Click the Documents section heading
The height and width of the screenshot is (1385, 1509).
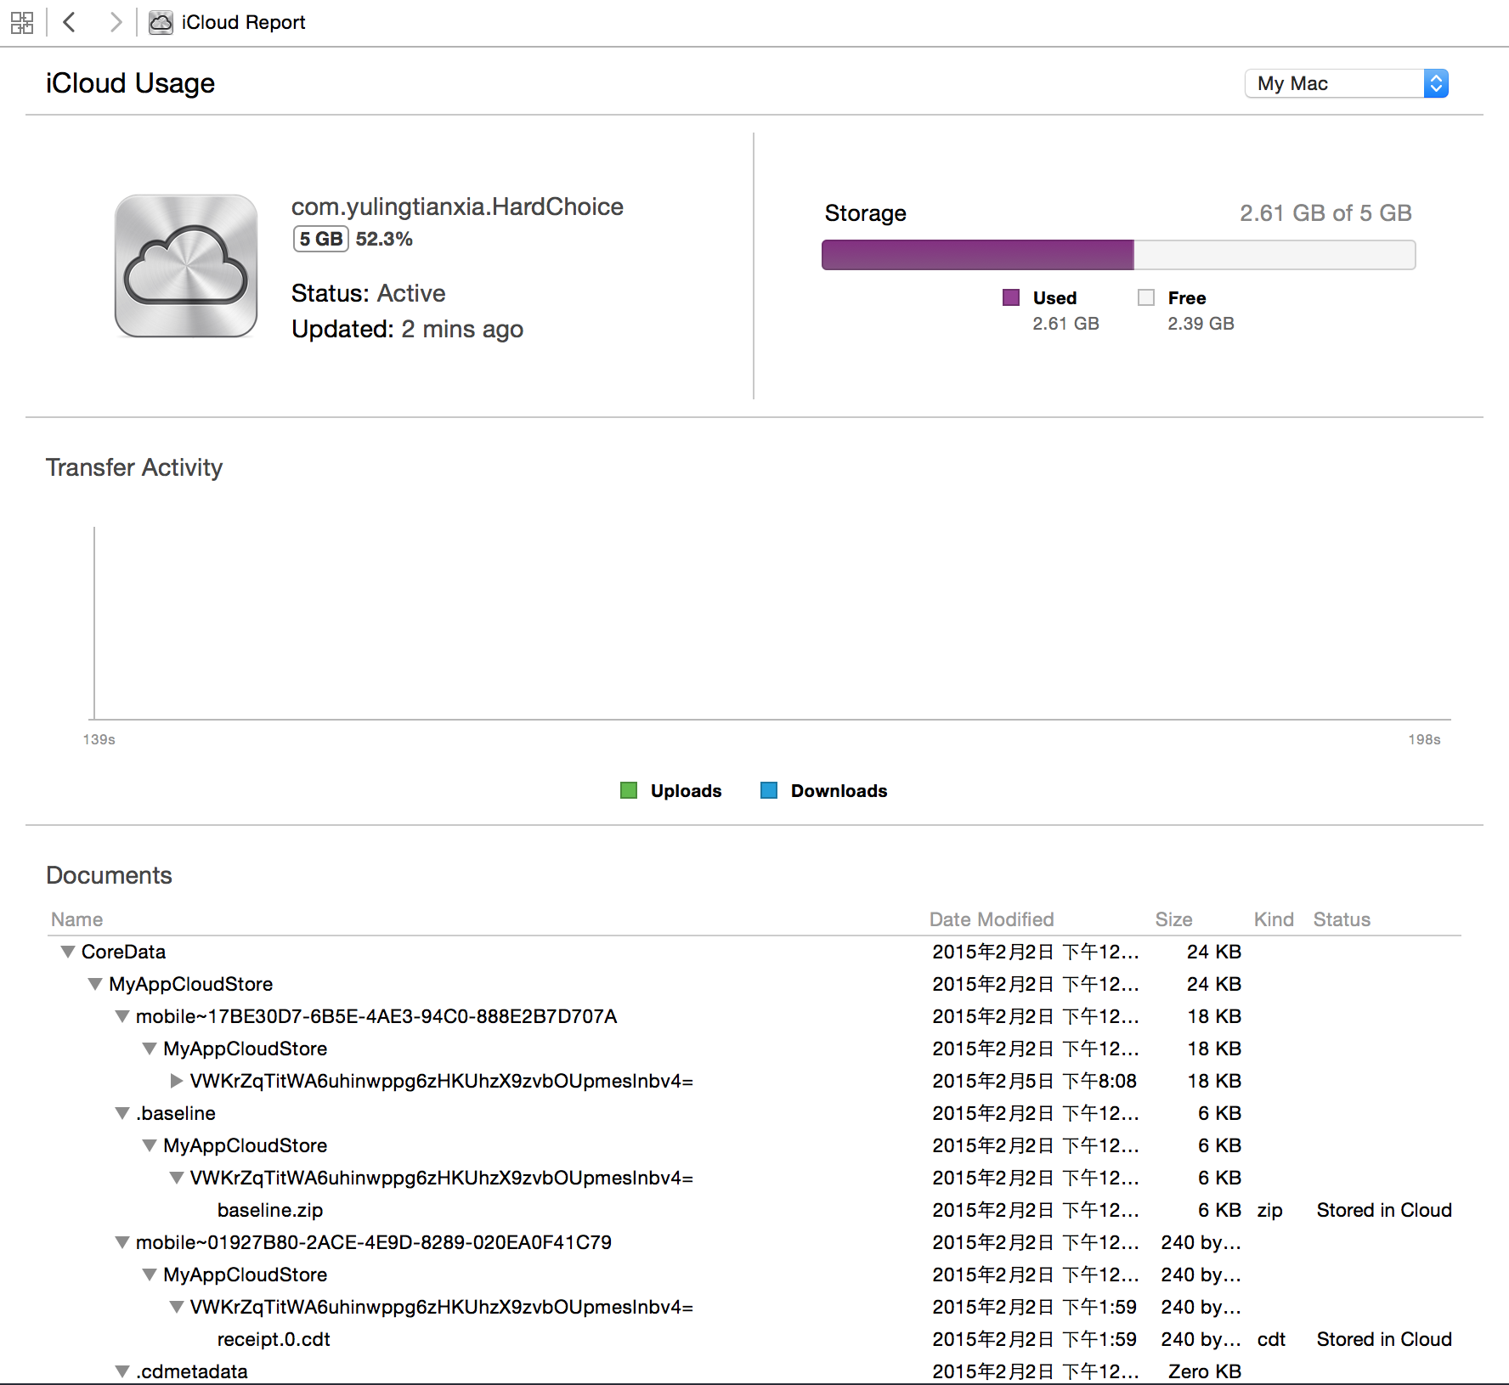(109, 875)
